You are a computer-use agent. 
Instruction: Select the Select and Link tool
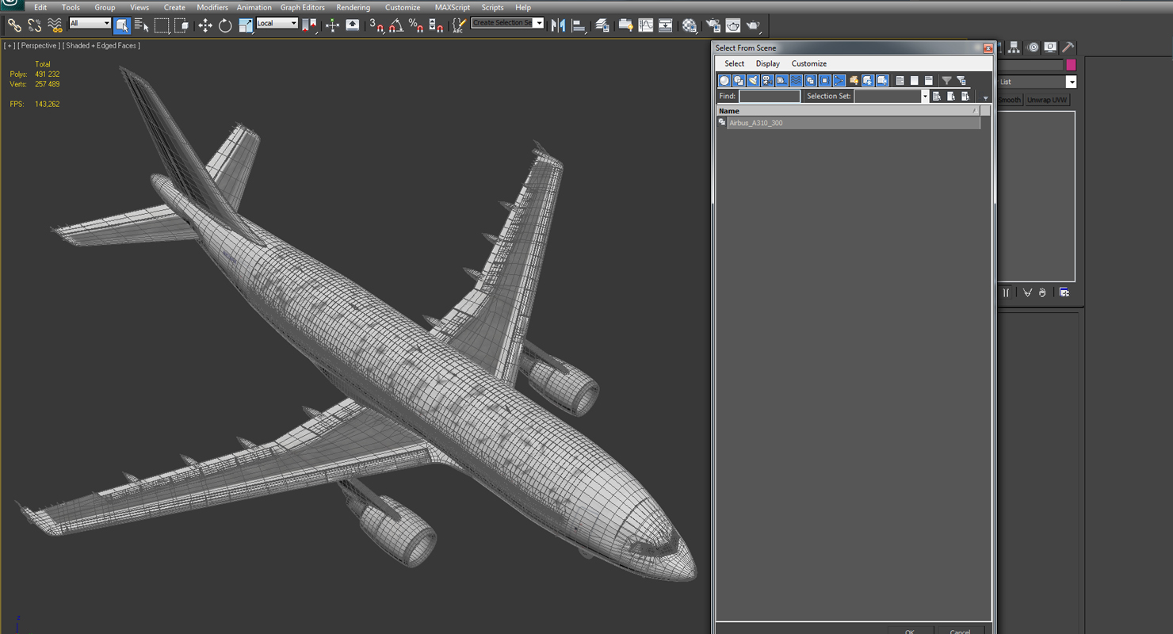(x=14, y=25)
